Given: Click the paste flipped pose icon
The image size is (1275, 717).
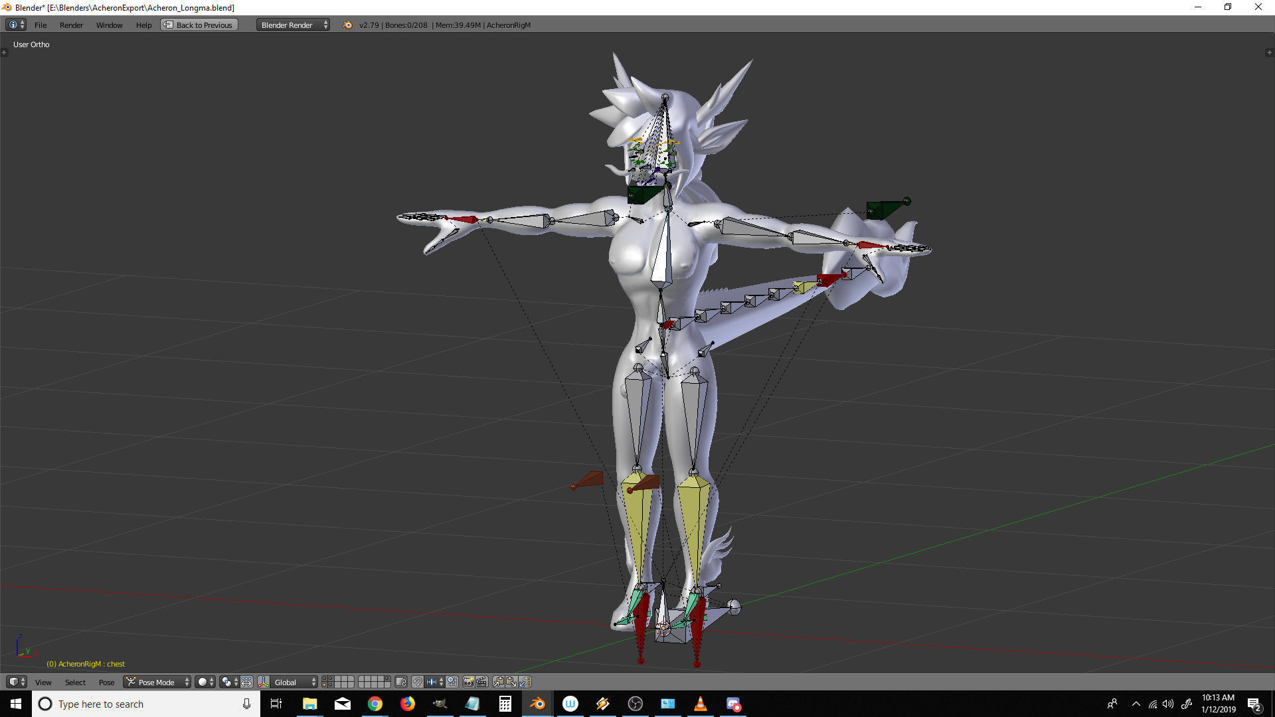Looking at the screenshot, I should click(525, 682).
